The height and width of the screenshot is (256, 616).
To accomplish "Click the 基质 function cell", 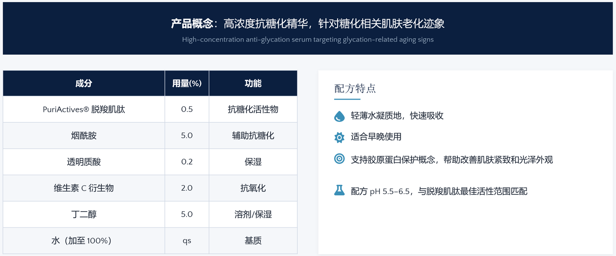I will pos(253,241).
